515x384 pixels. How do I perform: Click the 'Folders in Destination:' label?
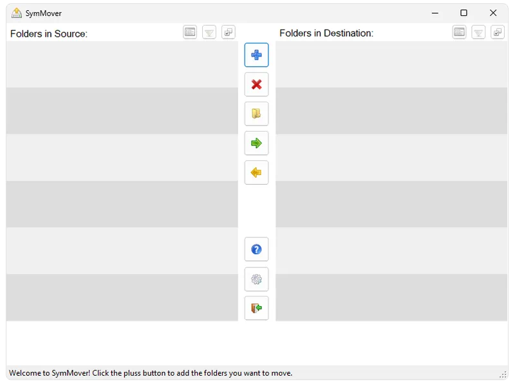(326, 33)
